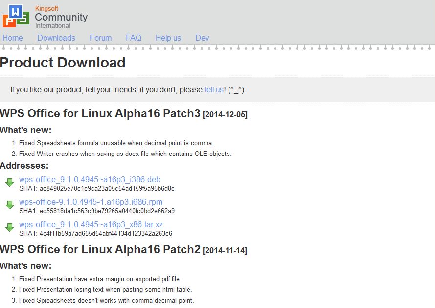Click the Alpha16 Patch3 heading
Screen dimensions: 435x308
coord(100,113)
